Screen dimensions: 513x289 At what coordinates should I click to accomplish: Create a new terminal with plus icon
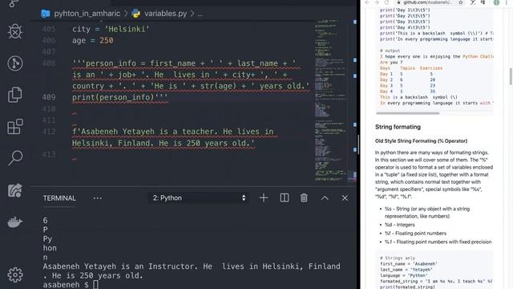click(x=264, y=198)
